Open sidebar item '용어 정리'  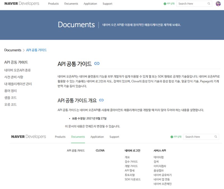click(10, 91)
